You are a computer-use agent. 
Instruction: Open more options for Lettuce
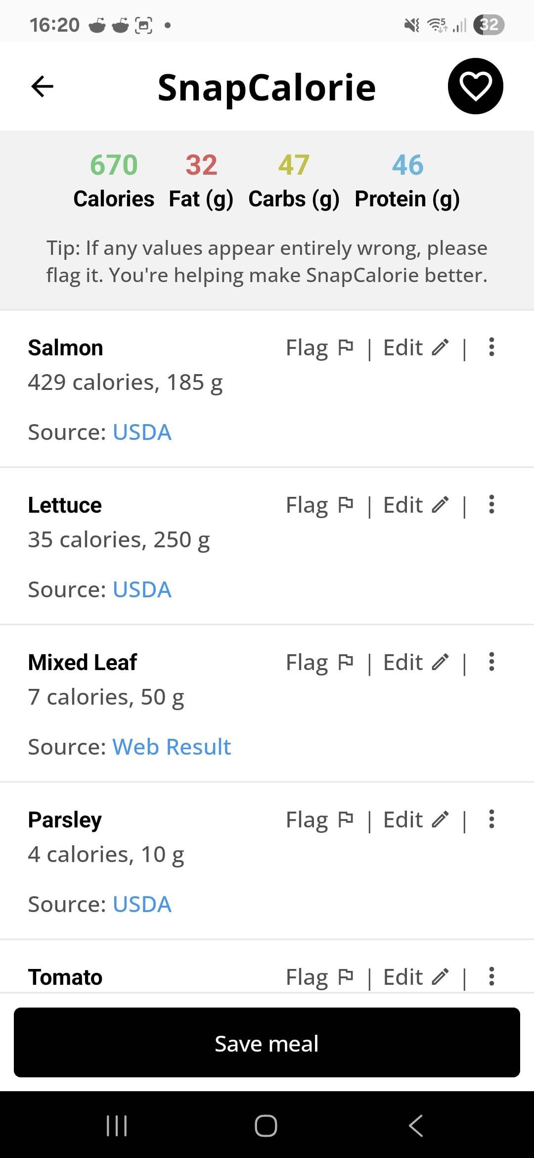coord(491,505)
